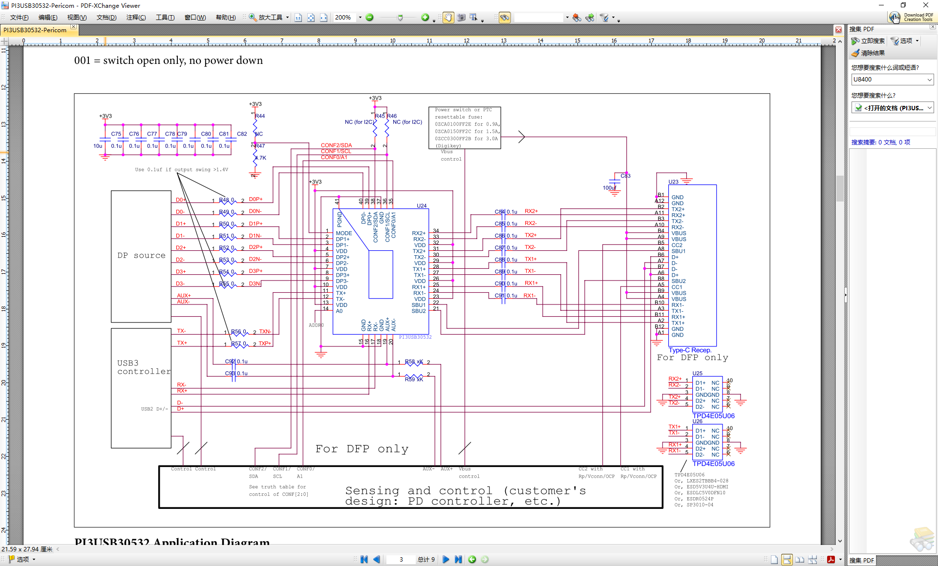Screen dimensions: 938x566
Task: Activate the Hand tool
Action: [x=448, y=18]
